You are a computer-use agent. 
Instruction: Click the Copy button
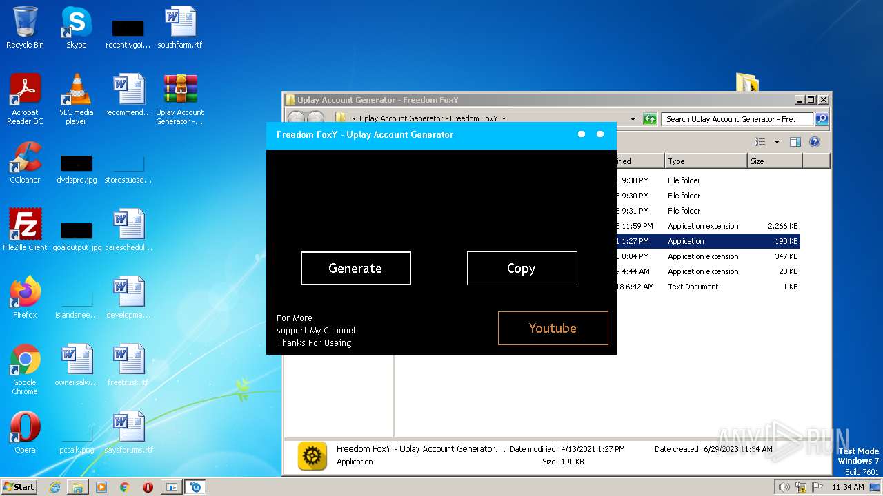(x=522, y=268)
